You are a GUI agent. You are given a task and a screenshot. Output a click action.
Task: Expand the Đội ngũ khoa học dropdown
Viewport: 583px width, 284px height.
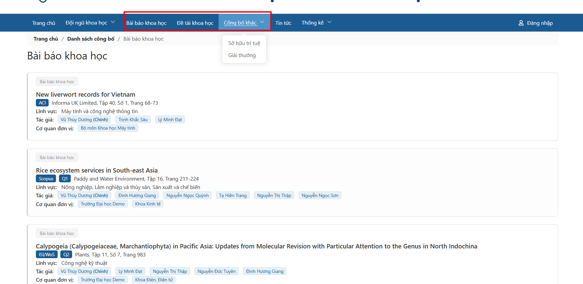(90, 23)
